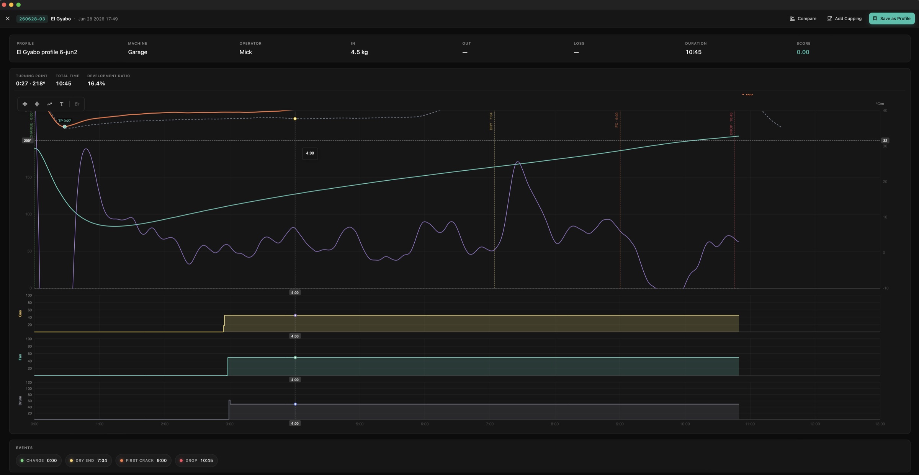Click the roast title El Gyabo
The width and height of the screenshot is (919, 475).
[61, 19]
